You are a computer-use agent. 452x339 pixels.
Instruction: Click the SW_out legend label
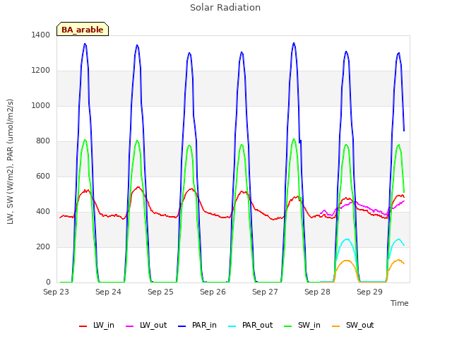pos(359,326)
